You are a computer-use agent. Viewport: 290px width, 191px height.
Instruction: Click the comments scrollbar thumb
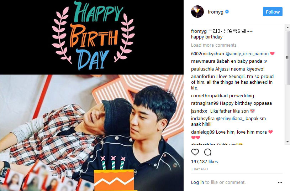(x=288, y=58)
